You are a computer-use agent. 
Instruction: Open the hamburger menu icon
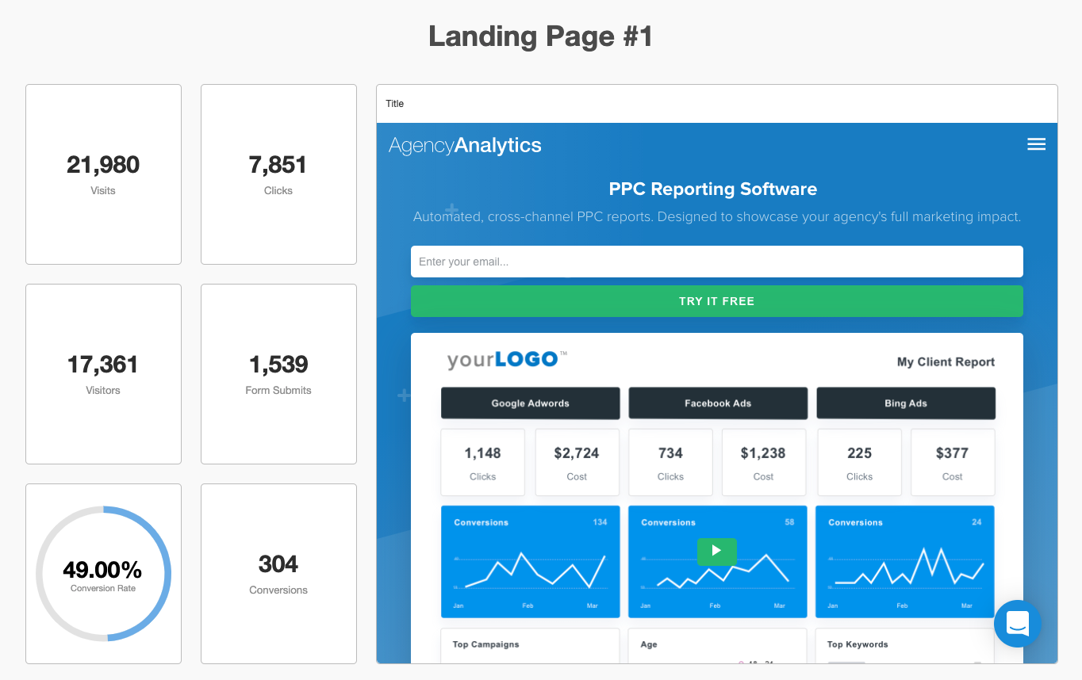1036,144
